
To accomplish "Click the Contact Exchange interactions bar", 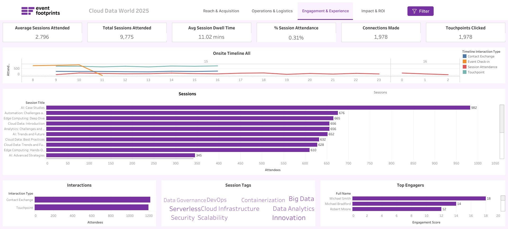I will [92, 200].
